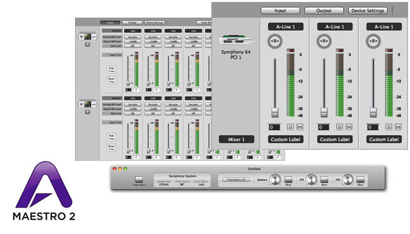This screenshot has width=410, height=234.
Task: Click the fader handle on third A-Line 1 channel
Action: coord(373,112)
